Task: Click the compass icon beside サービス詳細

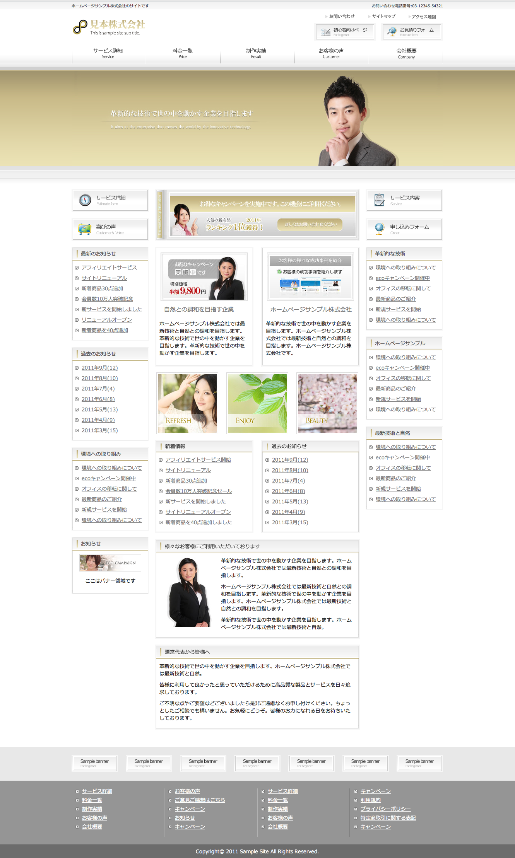Action: pos(85,200)
